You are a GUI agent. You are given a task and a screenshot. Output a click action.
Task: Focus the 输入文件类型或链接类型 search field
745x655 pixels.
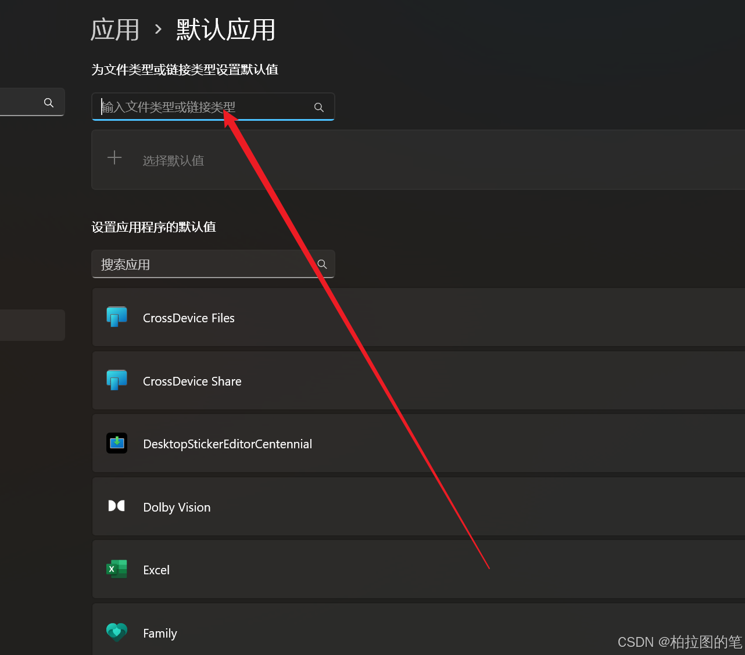213,107
